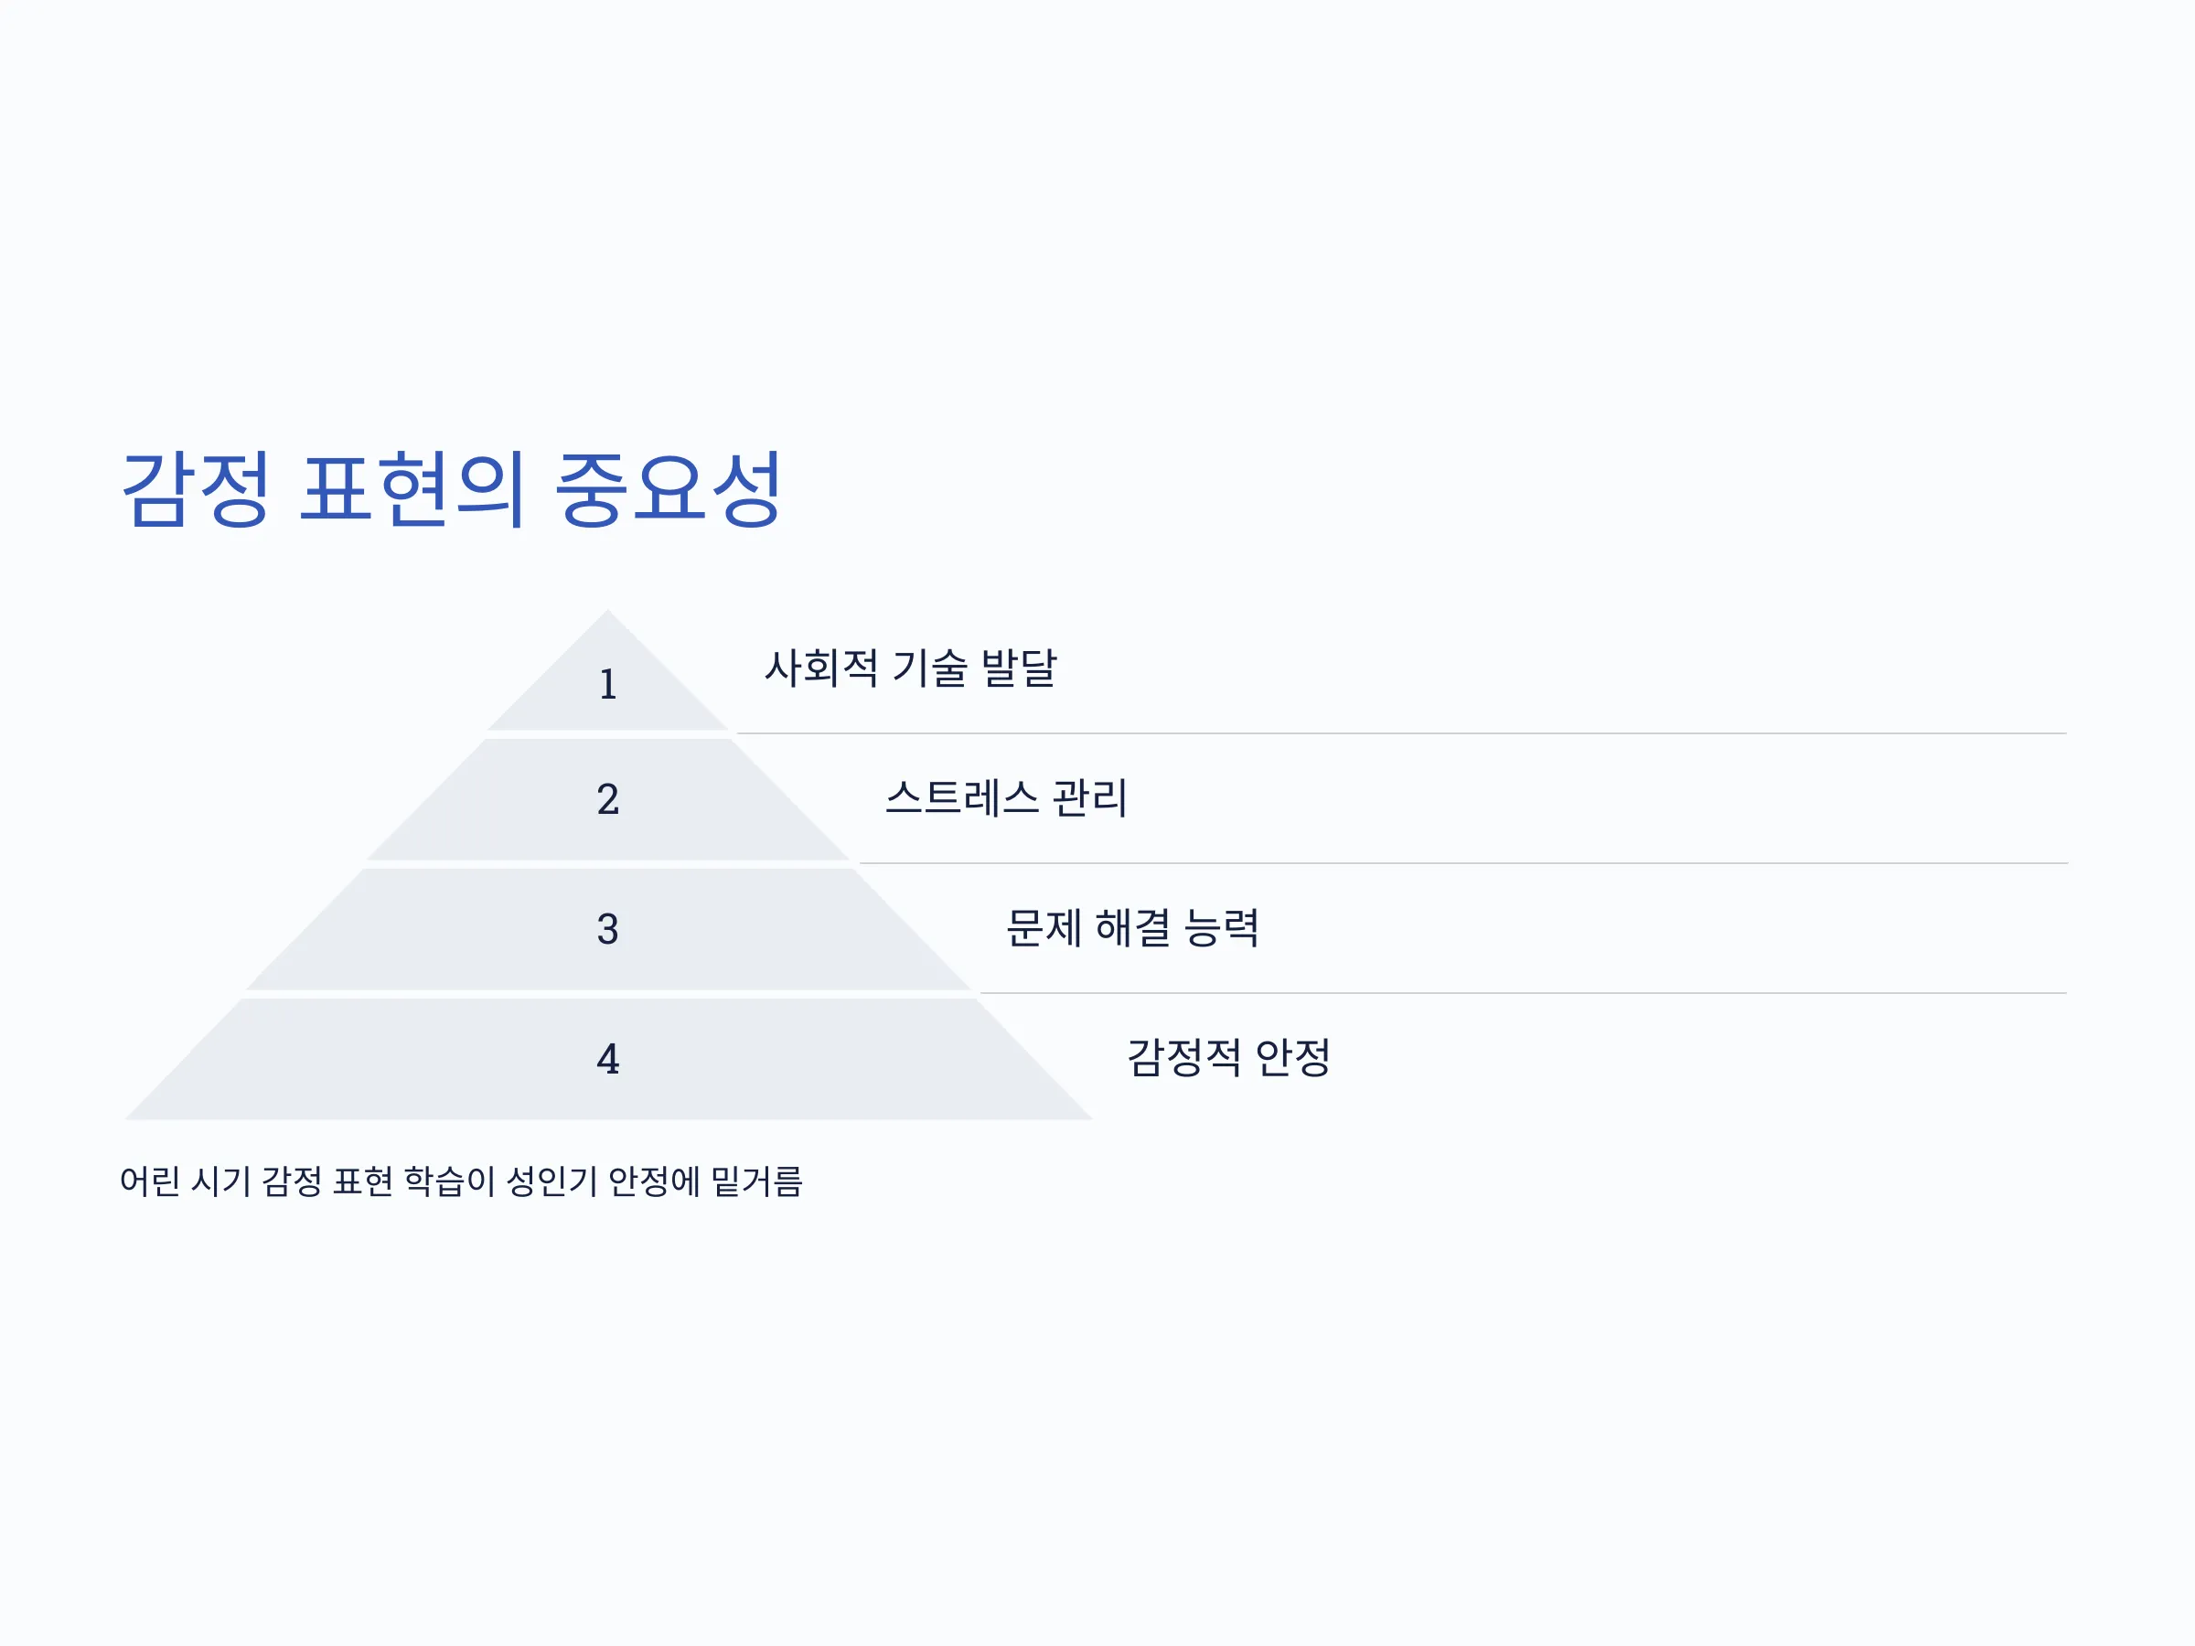
Task: Click the slide title 감정 표현의 중요성
Action: click(x=452, y=488)
